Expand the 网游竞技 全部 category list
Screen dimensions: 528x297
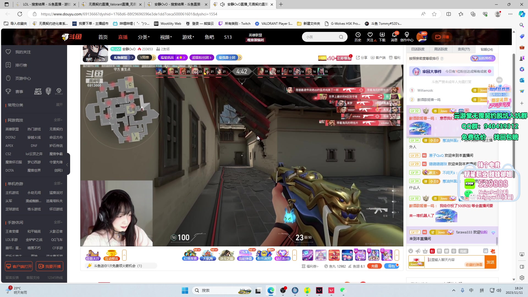tap(58, 120)
